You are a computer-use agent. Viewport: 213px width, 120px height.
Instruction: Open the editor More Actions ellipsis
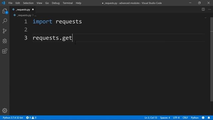point(210,9)
